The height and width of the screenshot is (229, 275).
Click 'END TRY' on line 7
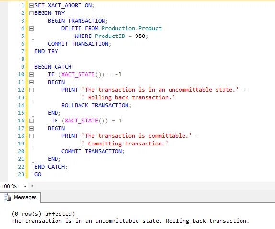(x=46, y=51)
